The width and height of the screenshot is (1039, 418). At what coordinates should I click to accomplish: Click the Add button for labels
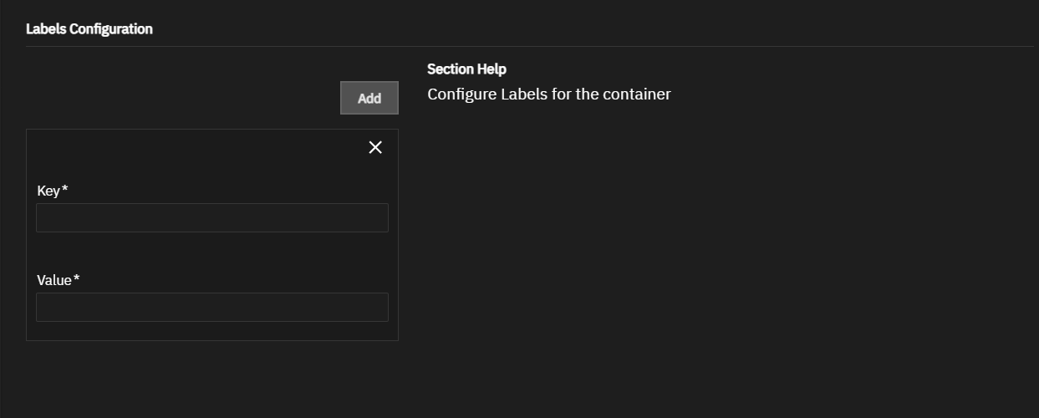369,98
